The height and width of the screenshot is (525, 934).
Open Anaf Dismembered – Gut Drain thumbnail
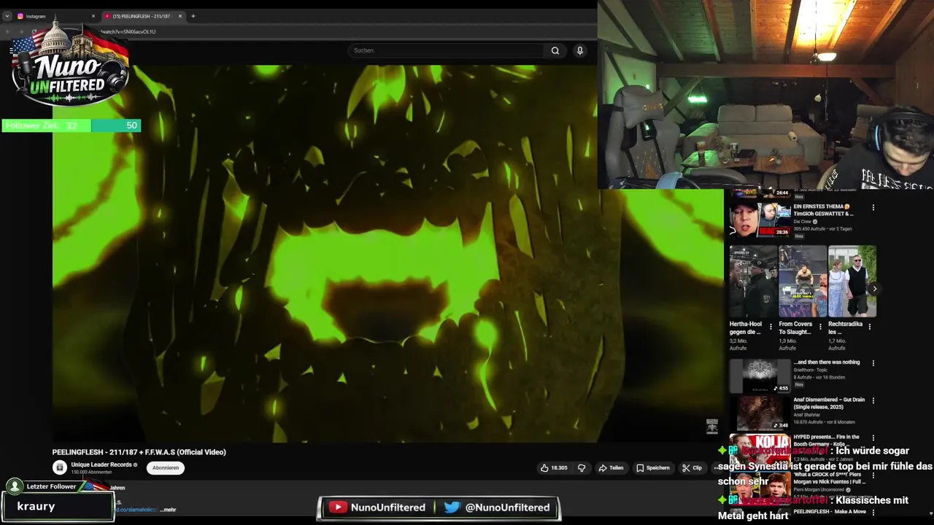[760, 413]
